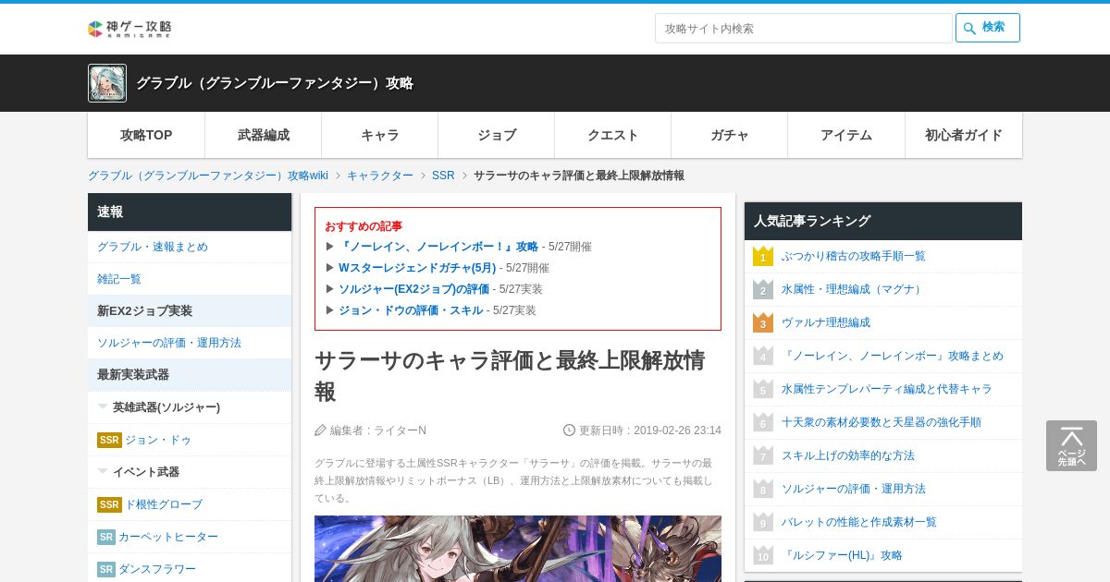Image resolution: width=1110 pixels, height=582 pixels.
Task: Click the gold rank 1 crown badge
Action: click(x=763, y=256)
